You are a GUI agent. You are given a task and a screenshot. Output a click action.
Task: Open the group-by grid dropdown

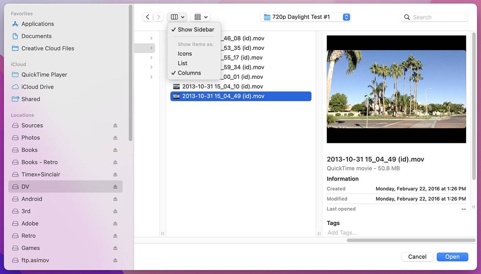(x=201, y=17)
